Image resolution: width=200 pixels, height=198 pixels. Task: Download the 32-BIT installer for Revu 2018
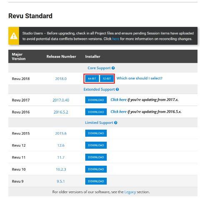tap(107, 79)
